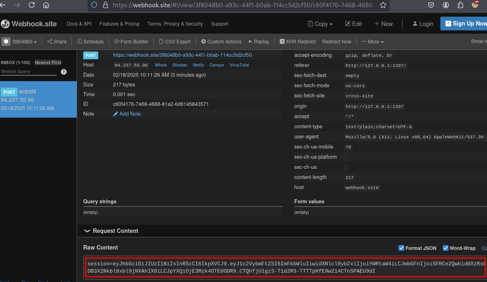Viewport: 487px width, 282px height.
Task: Open Custom Actions from the toolbar
Action: 221,41
